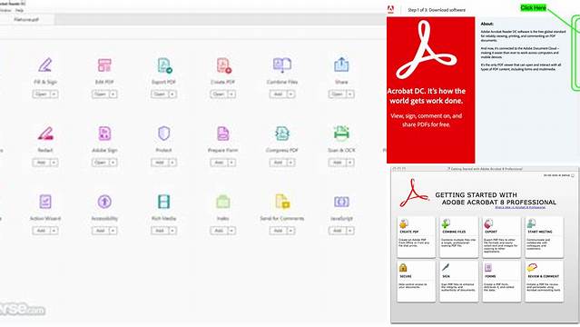
Task: Open Forms icon in Acrobat 8 window
Action: click(488, 268)
